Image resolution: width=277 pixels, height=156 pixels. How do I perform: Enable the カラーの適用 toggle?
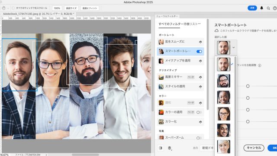[199, 112]
